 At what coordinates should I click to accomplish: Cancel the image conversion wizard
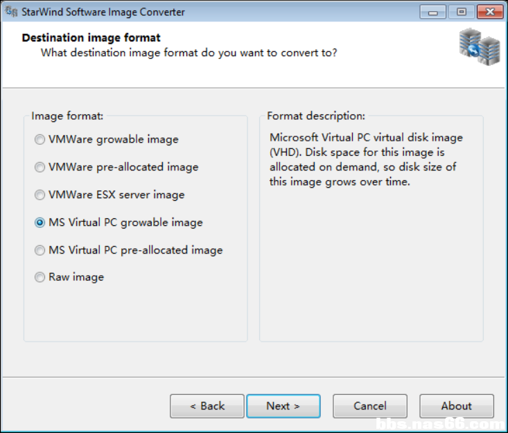click(x=370, y=406)
